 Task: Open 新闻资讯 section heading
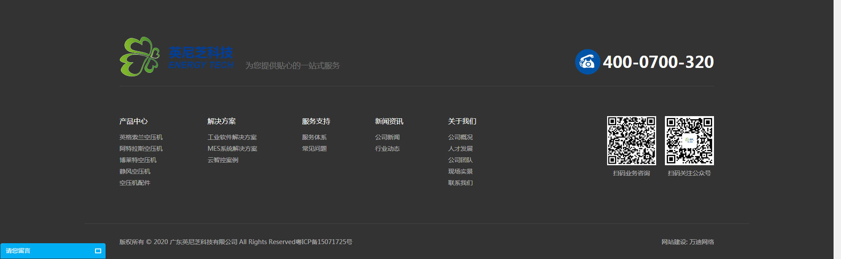[x=389, y=121]
